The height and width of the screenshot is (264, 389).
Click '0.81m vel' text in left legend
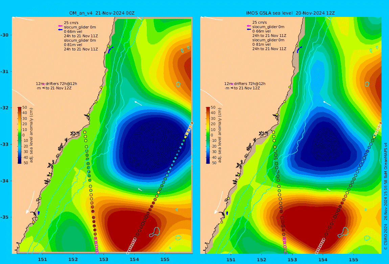[73, 45]
